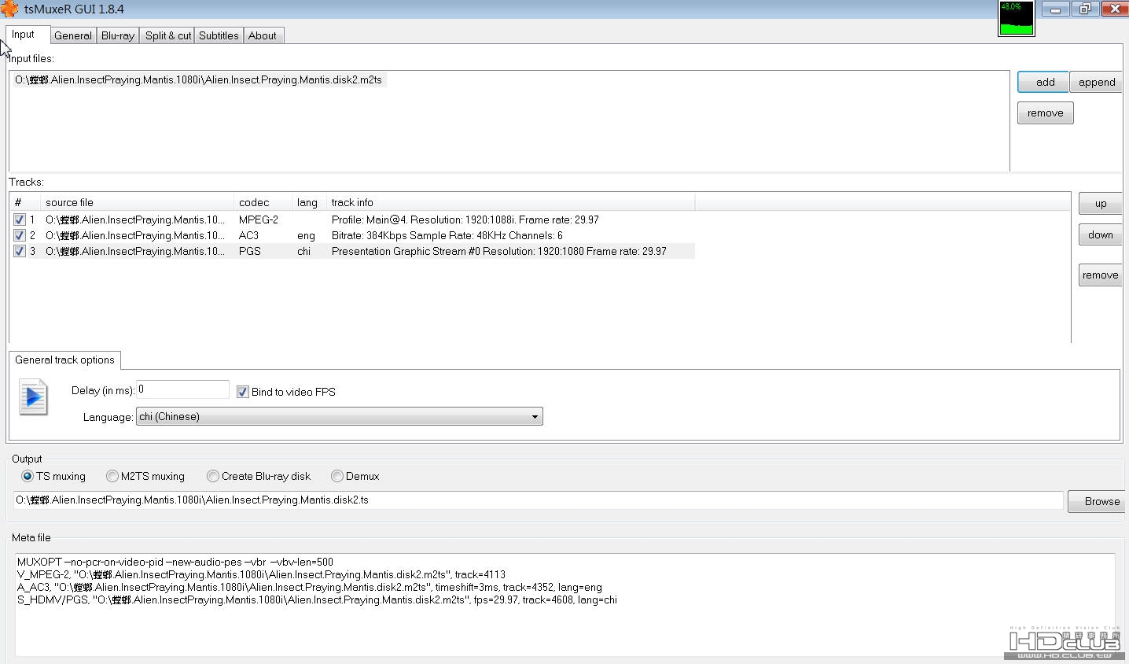Open the About tab
The height and width of the screenshot is (664, 1129).
pyautogui.click(x=263, y=35)
